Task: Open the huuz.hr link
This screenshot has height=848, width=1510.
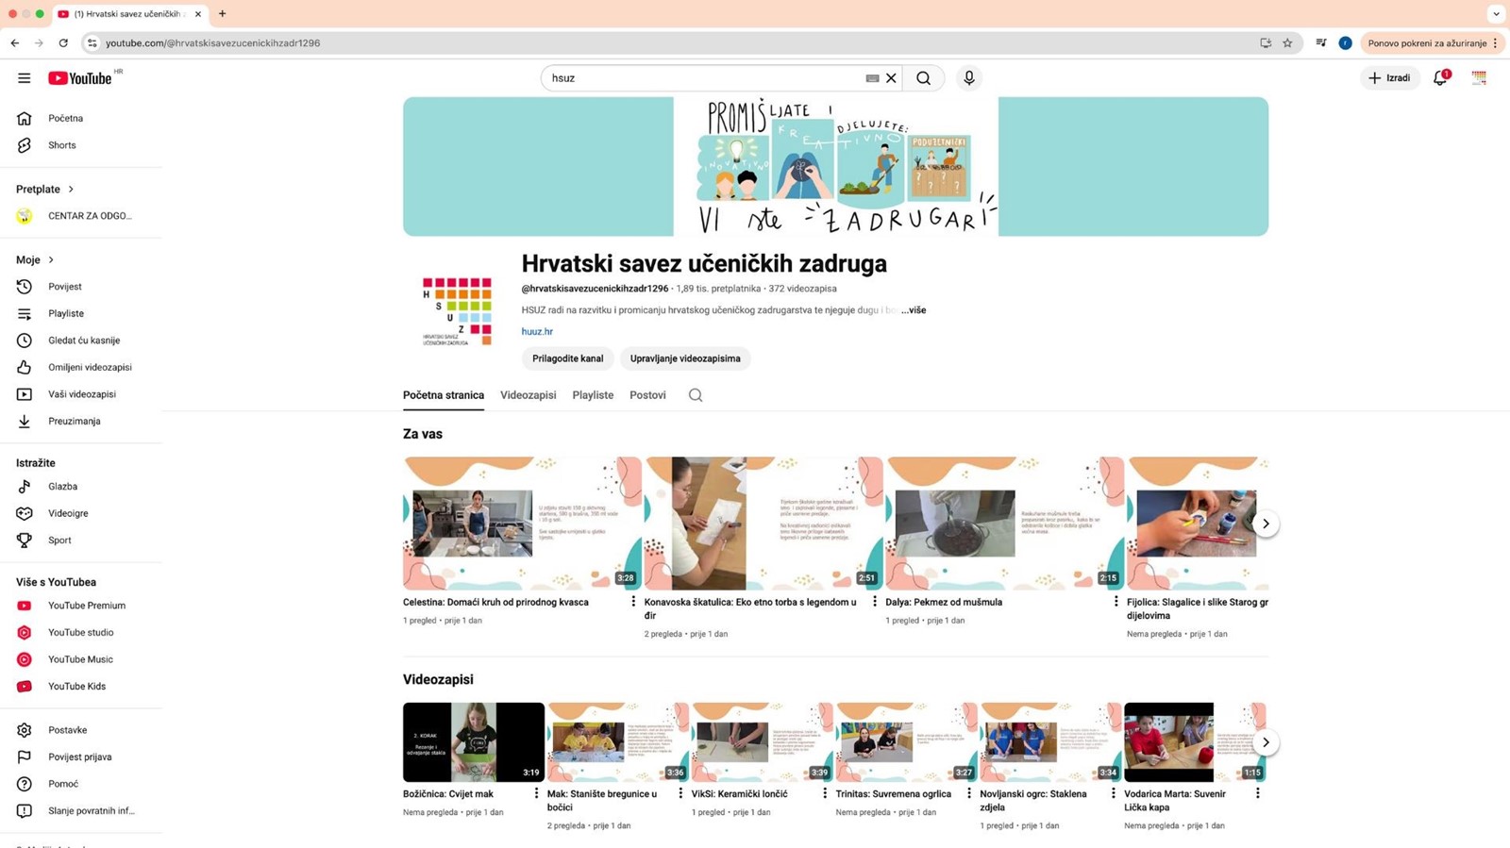Action: [x=537, y=332]
